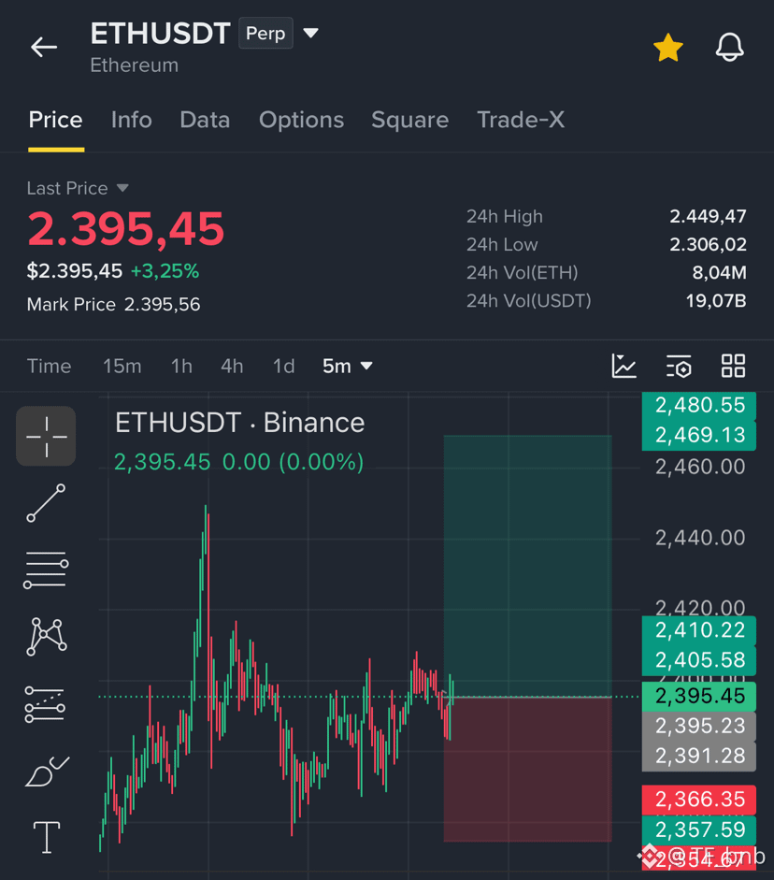774x880 pixels.
Task: Select the brush drawing tool
Action: (x=47, y=772)
